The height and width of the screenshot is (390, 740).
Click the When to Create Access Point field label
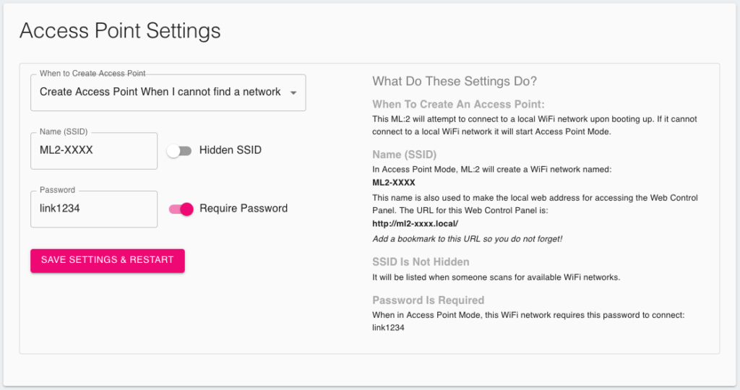tap(92, 73)
